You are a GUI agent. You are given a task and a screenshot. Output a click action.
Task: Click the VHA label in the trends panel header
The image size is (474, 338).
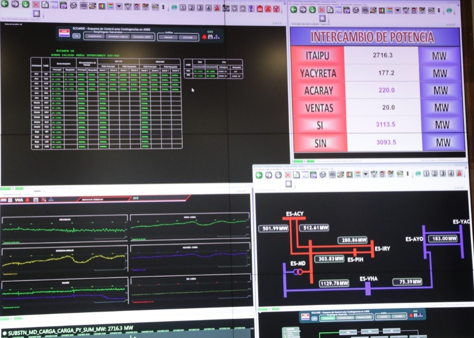19,200
